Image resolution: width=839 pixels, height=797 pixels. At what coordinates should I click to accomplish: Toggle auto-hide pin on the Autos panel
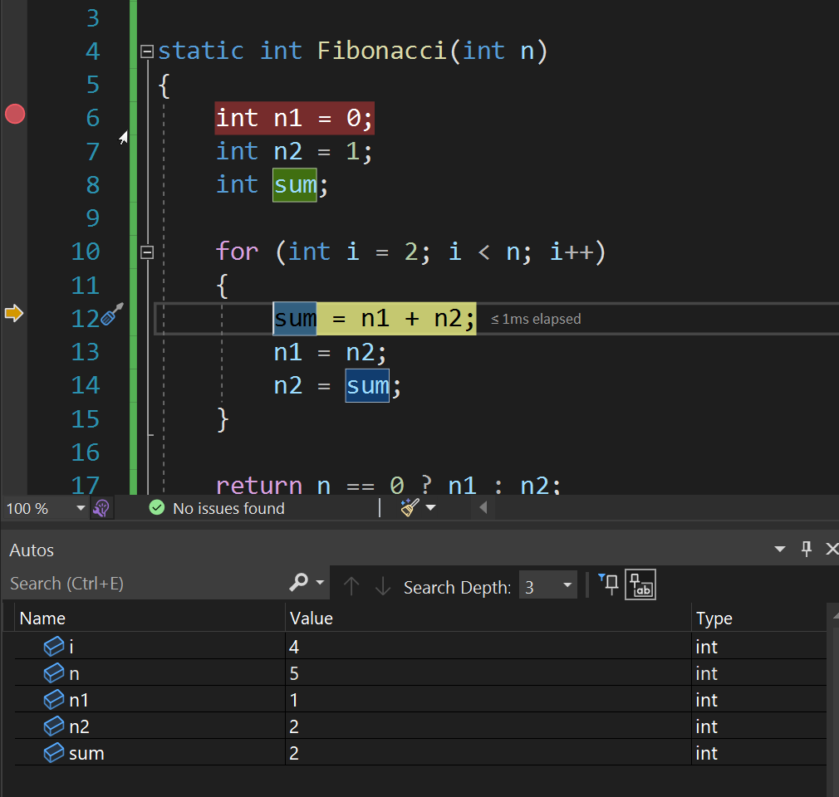pyautogui.click(x=806, y=549)
